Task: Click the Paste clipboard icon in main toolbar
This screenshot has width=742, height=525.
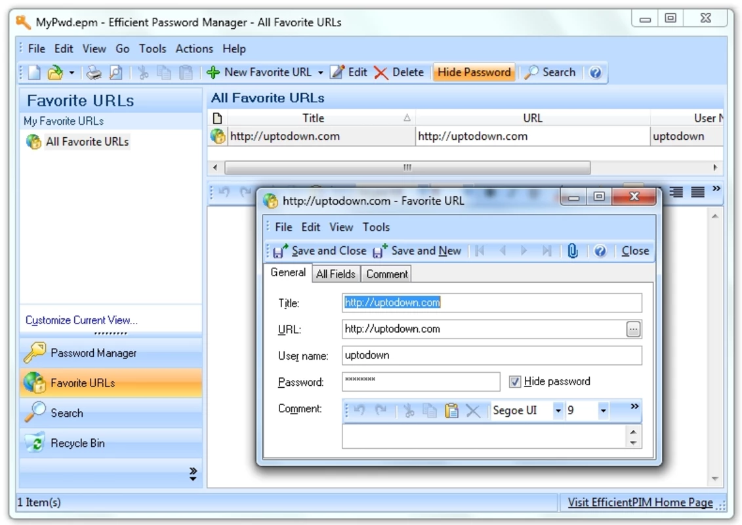Action: 186,72
